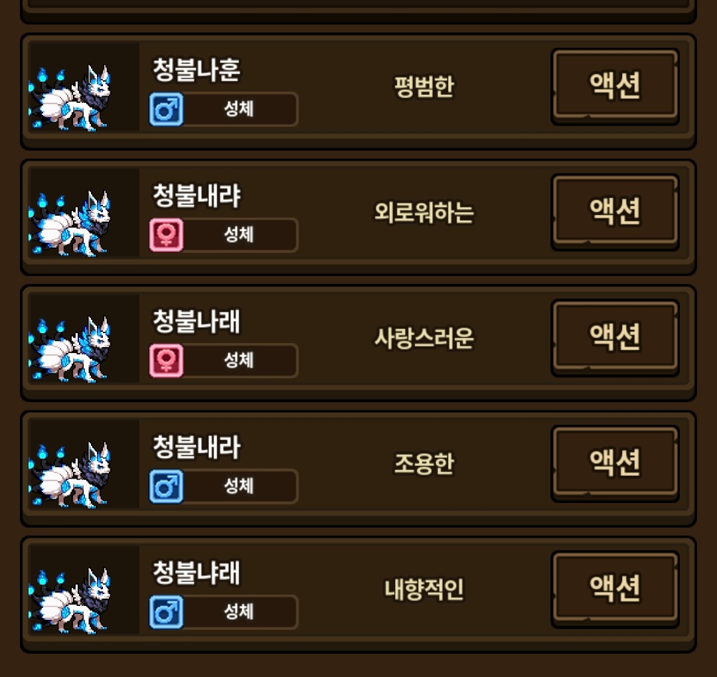Click the 성체 stage label of 청불냐래
The width and height of the screenshot is (717, 677).
coord(239,612)
